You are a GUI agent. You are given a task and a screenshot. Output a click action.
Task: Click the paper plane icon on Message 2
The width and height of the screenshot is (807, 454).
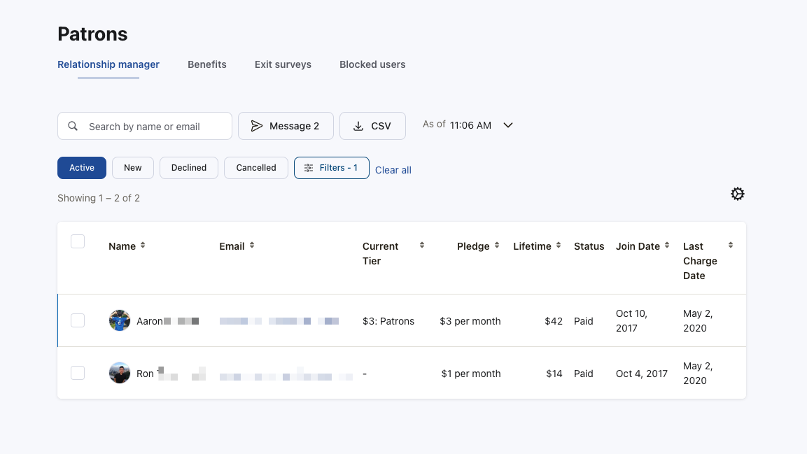point(258,126)
